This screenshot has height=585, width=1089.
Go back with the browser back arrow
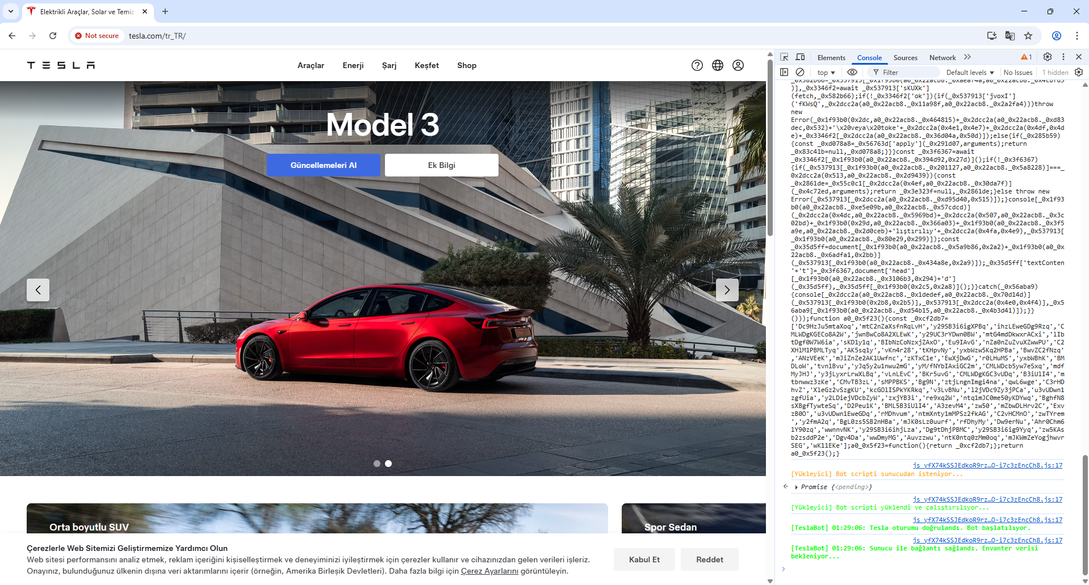coord(12,36)
